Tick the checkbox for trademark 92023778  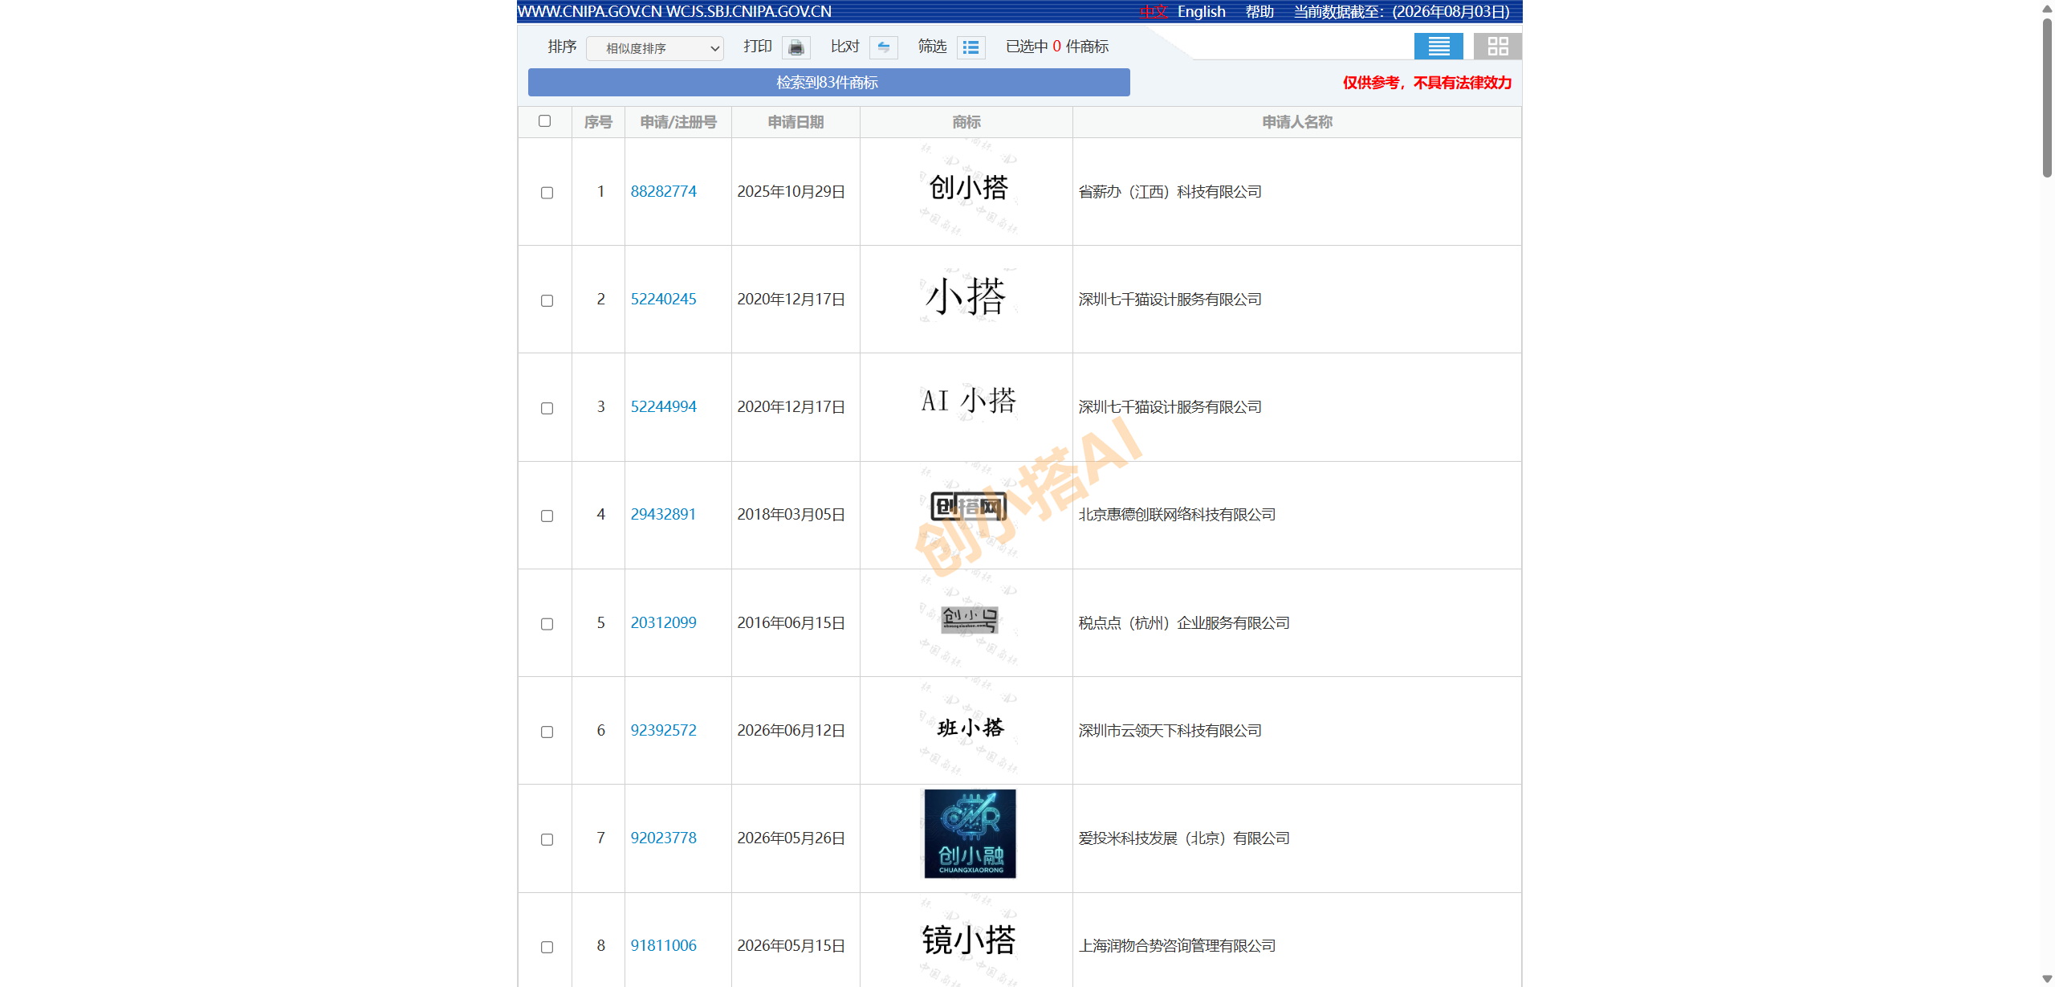tap(547, 839)
